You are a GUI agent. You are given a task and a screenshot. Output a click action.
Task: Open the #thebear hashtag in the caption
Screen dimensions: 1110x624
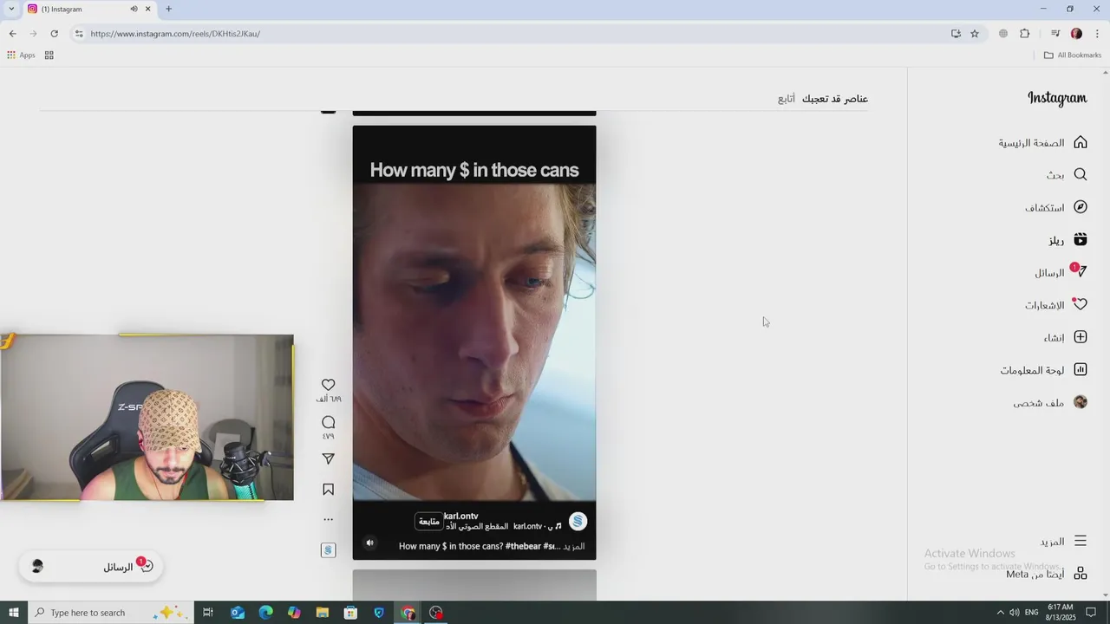coord(524,547)
